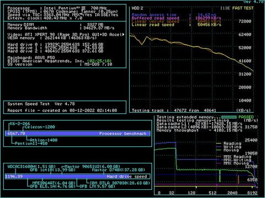Screen dimensions: 265x198
Task: Select the Processor benchmark bar
Action: 77,134
